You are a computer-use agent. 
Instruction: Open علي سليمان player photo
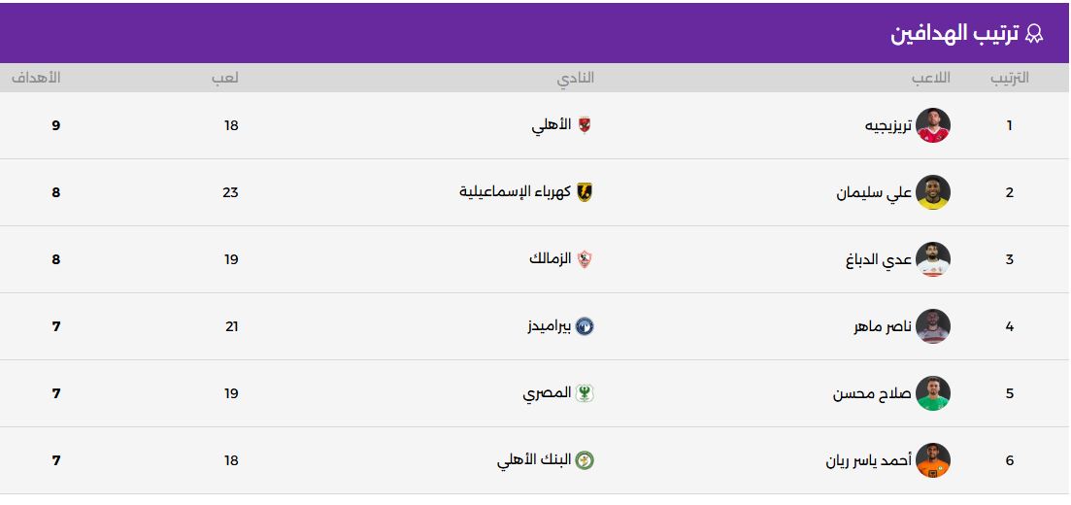[933, 192]
